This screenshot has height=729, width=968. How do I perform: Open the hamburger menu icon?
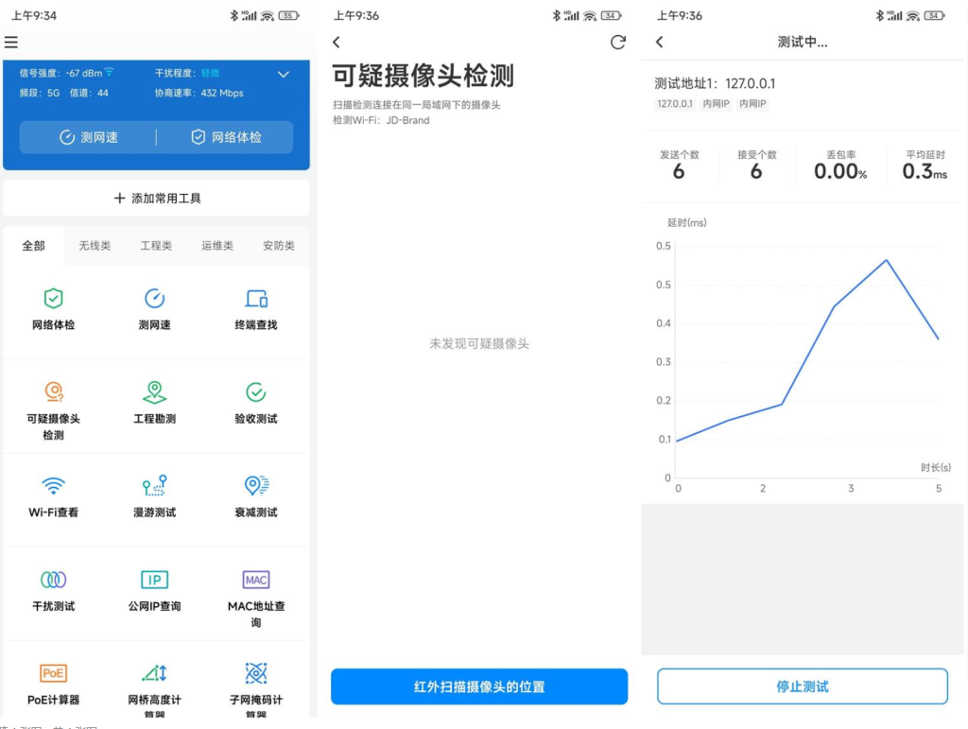(11, 43)
